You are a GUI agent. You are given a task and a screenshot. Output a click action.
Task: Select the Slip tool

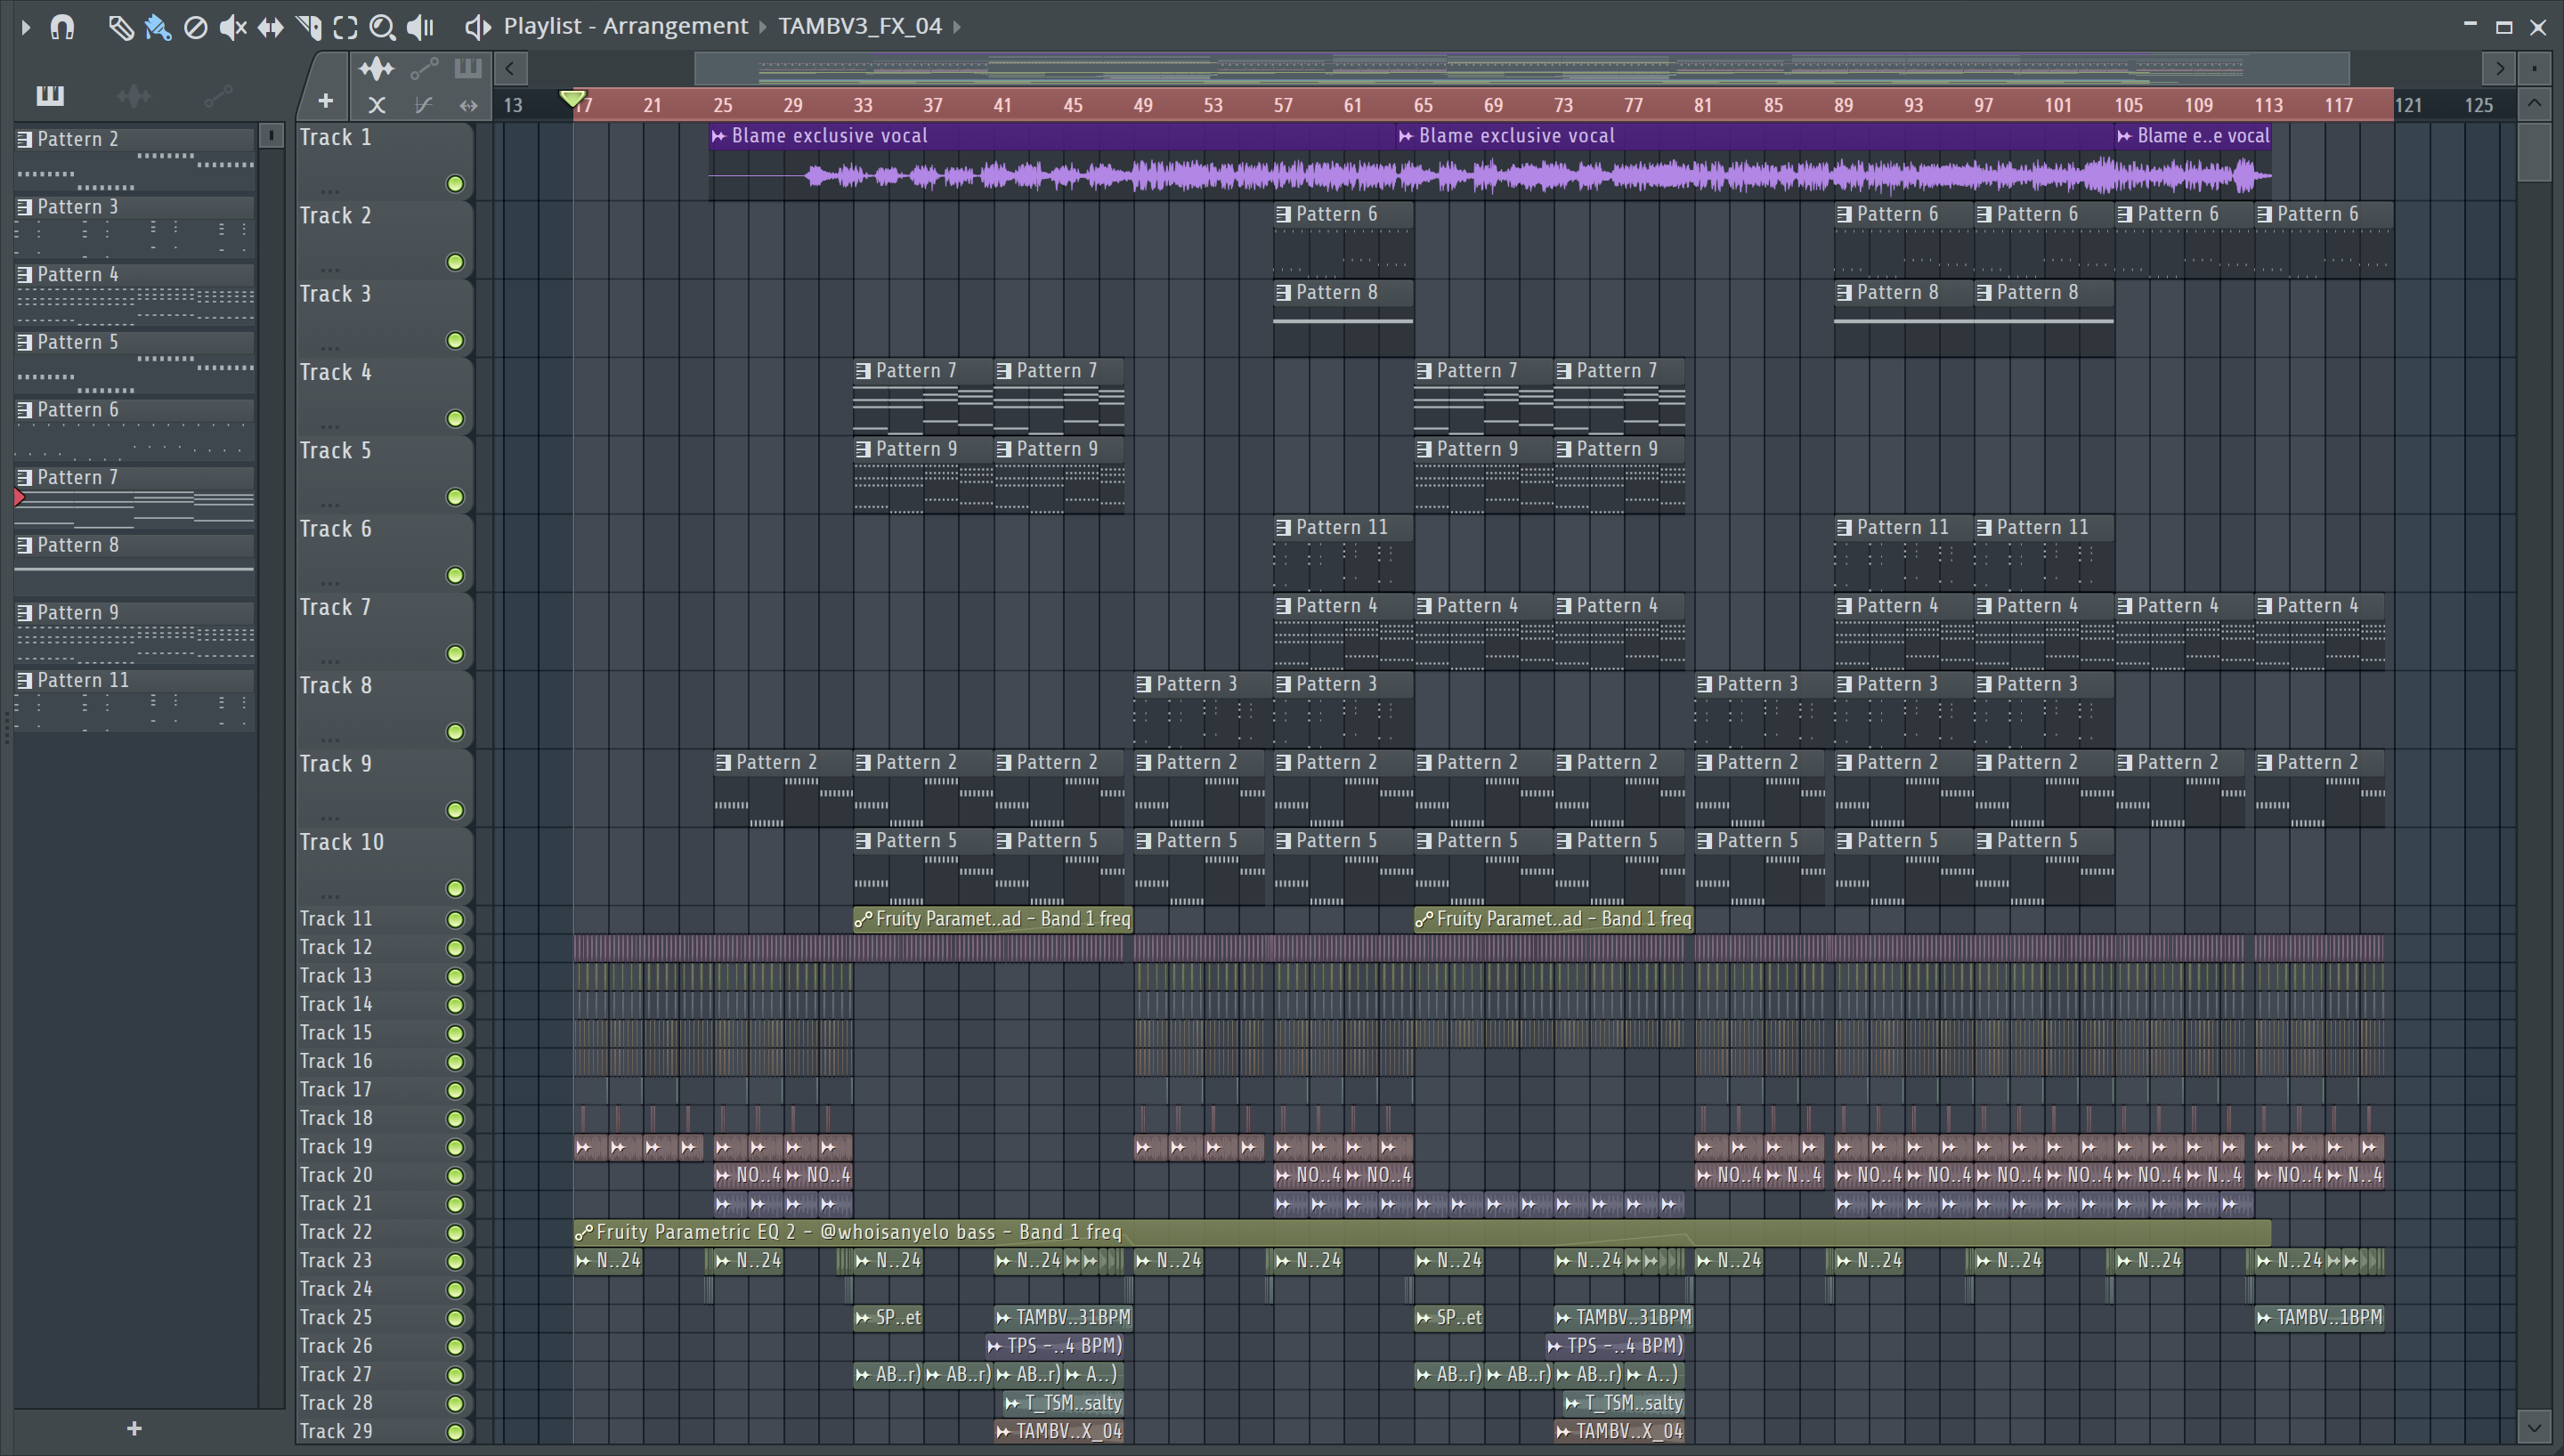(x=270, y=27)
